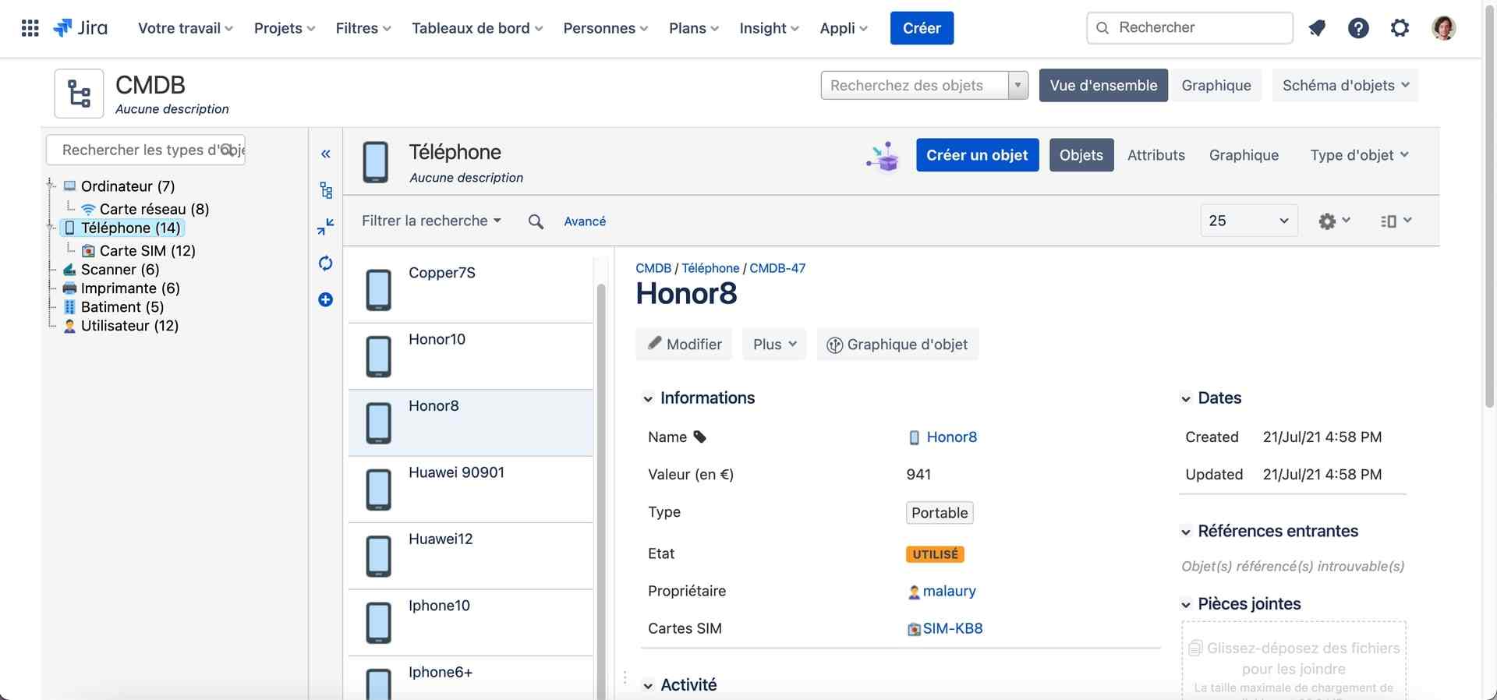Open the list settings gear dropdown
This screenshot has width=1497, height=700.
point(1334,221)
